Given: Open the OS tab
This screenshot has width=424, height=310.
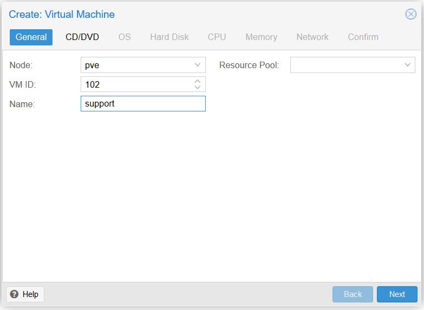Looking at the screenshot, I should (x=125, y=37).
